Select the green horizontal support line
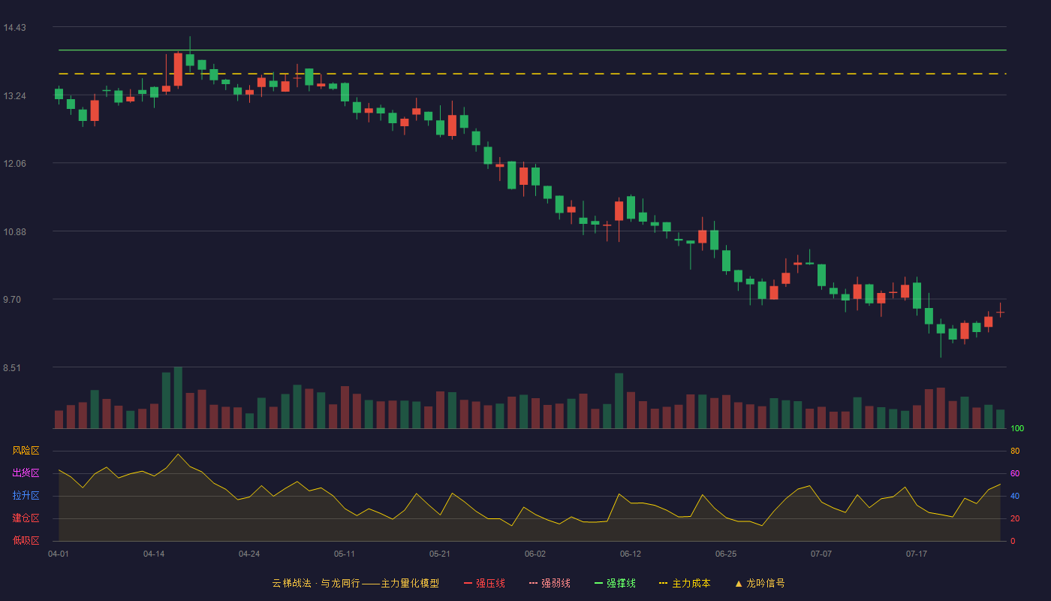This screenshot has height=601, width=1051. (532, 50)
